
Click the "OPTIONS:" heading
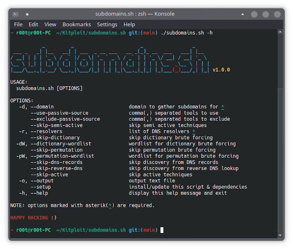click(22, 101)
